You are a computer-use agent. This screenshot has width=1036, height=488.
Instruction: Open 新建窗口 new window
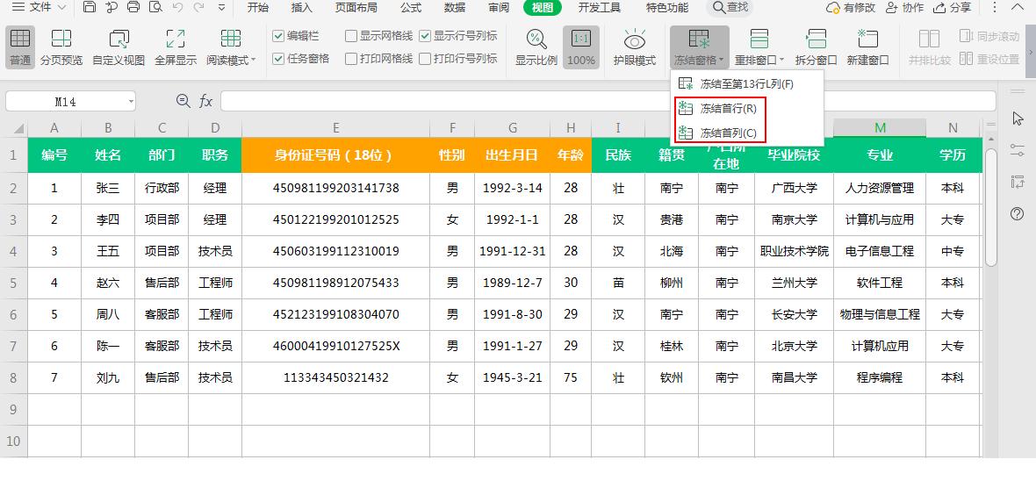pos(867,39)
